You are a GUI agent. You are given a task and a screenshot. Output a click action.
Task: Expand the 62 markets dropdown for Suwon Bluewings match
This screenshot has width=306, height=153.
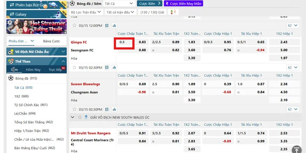293,67
